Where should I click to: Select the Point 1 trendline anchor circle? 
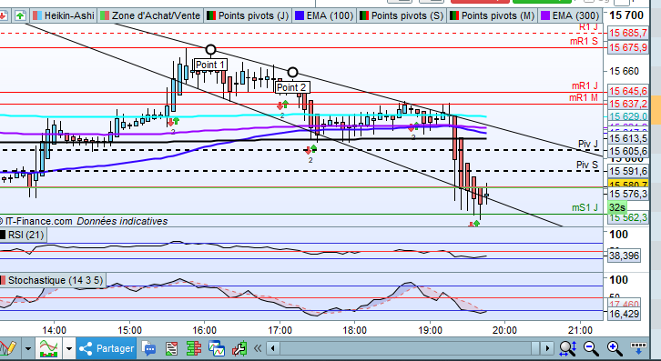coord(211,50)
